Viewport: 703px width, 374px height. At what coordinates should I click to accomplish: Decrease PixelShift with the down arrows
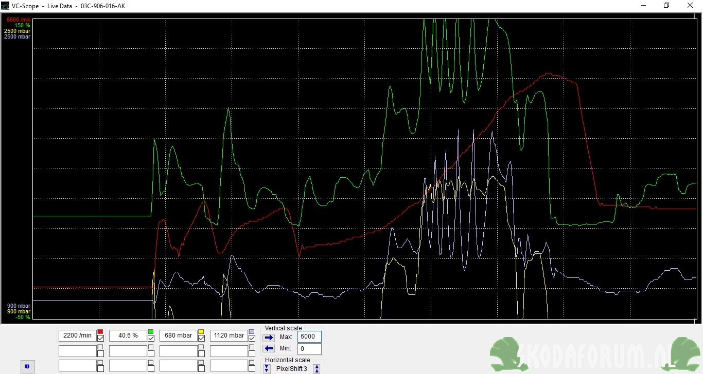(267, 369)
